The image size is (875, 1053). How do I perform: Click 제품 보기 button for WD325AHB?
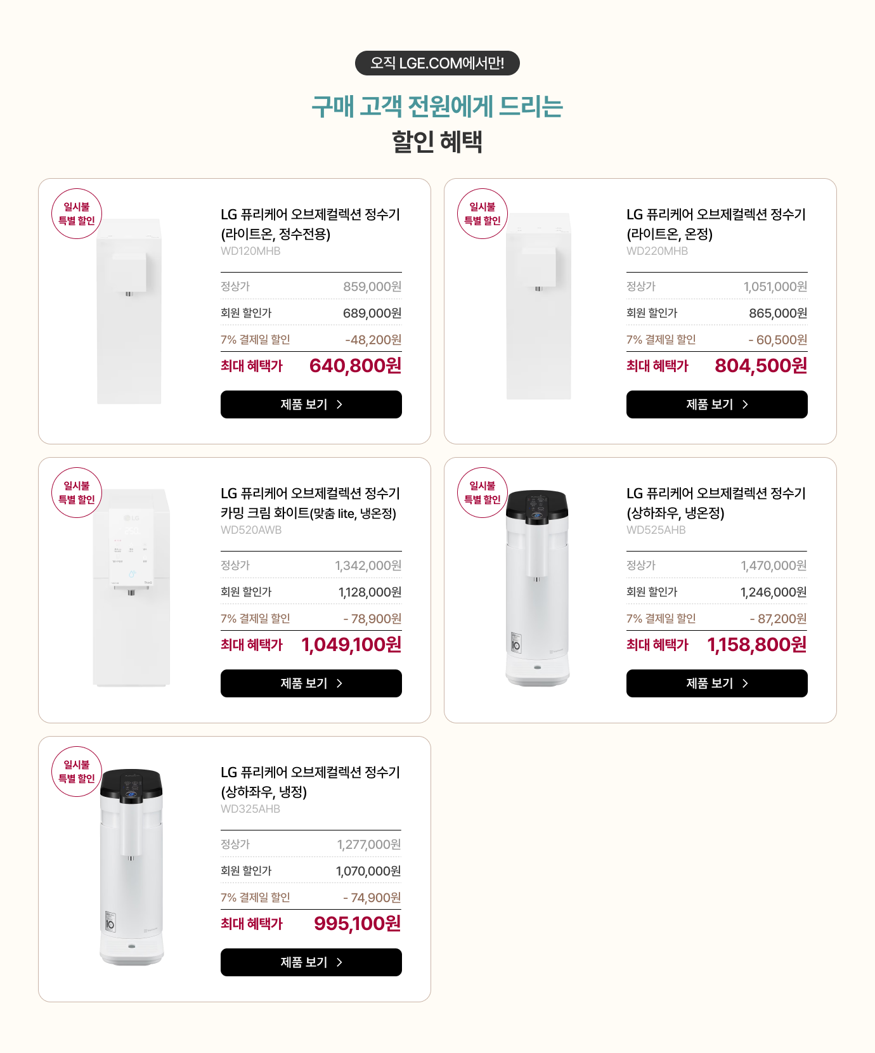311,962
